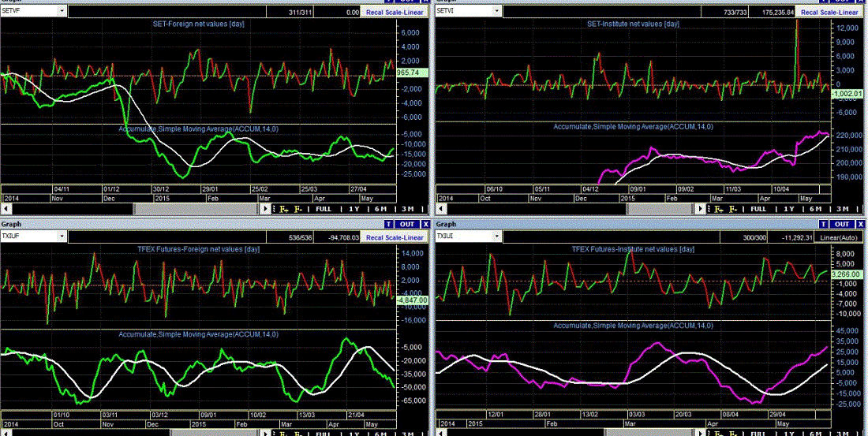Click OUT on the TXIUF graph title bar

pos(407,224)
